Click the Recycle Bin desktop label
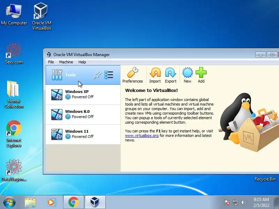This screenshot has width=279, height=209. tap(265, 179)
